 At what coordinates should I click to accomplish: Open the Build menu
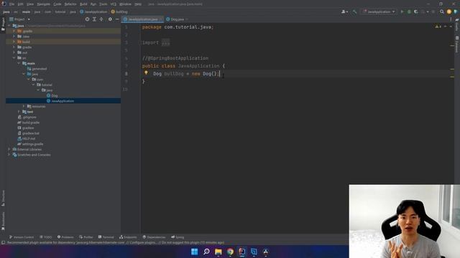83,4
